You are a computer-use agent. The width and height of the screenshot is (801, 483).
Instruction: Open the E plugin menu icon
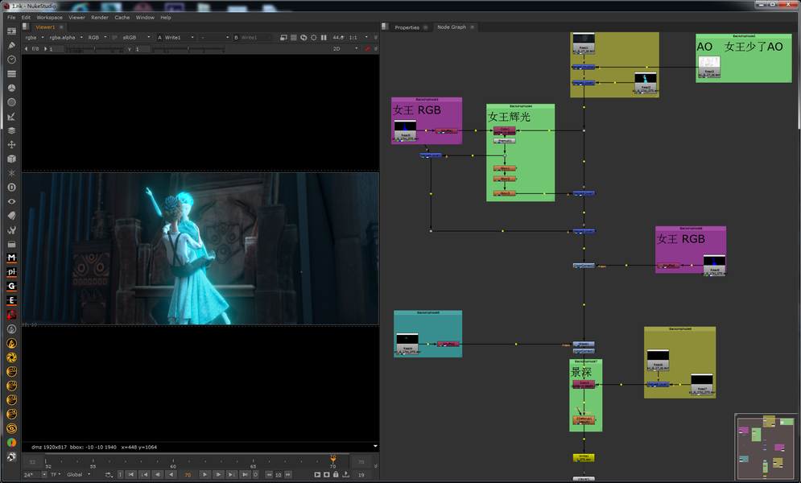click(x=11, y=301)
